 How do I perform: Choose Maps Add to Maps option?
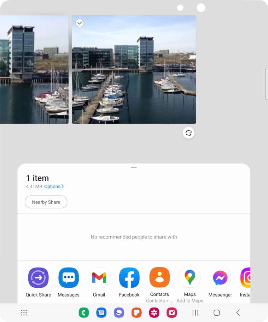[190, 278]
